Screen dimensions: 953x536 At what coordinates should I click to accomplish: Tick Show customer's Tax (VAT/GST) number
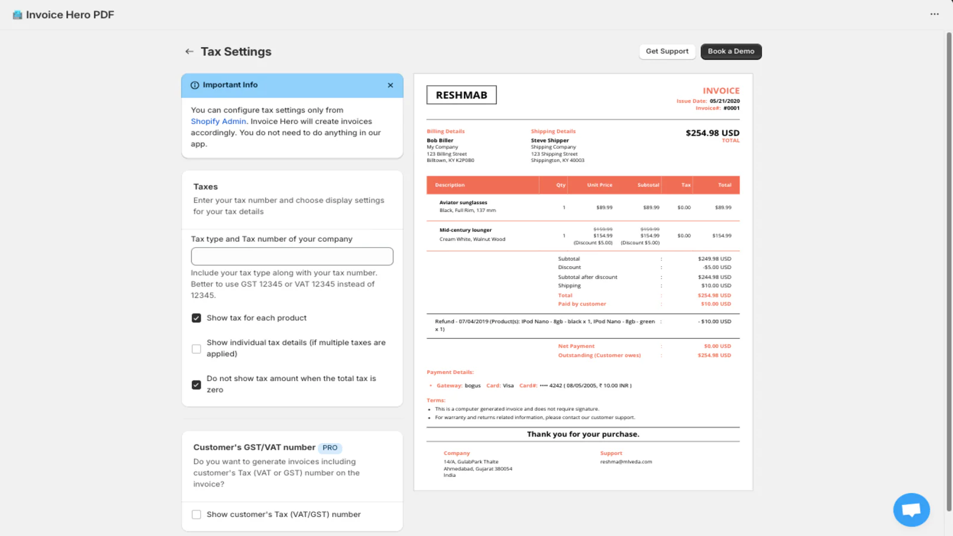tap(197, 515)
